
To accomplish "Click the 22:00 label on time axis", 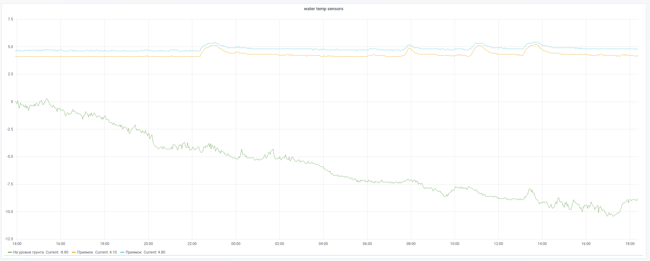I will [x=192, y=244].
